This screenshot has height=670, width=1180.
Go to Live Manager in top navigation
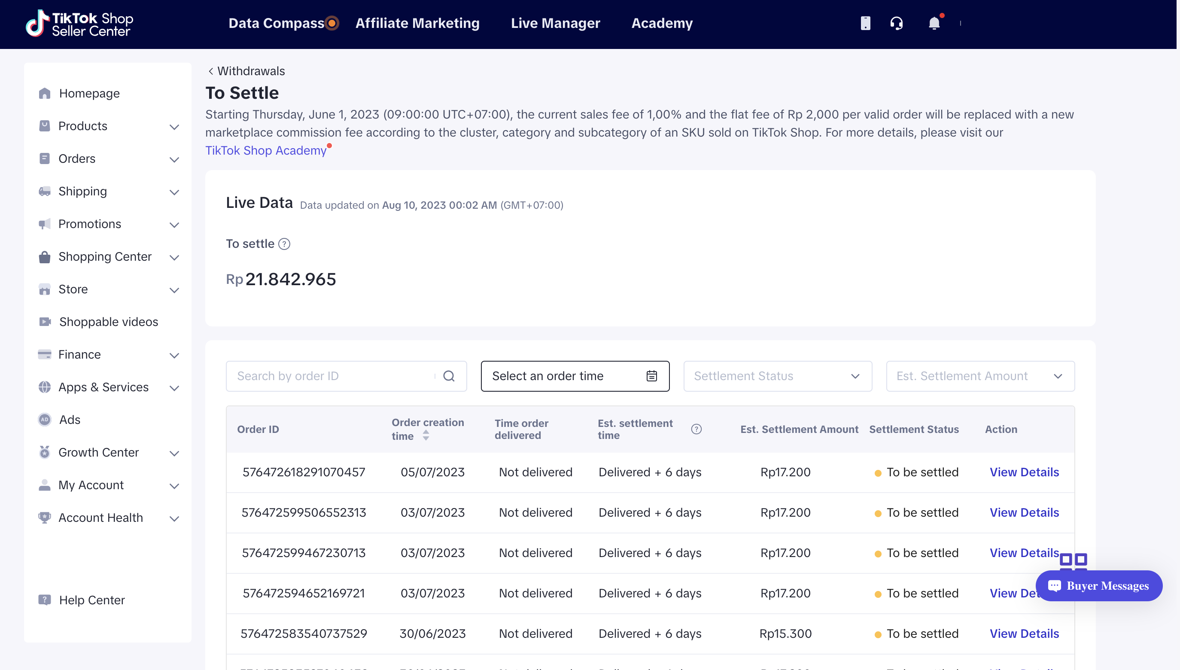pyautogui.click(x=555, y=23)
